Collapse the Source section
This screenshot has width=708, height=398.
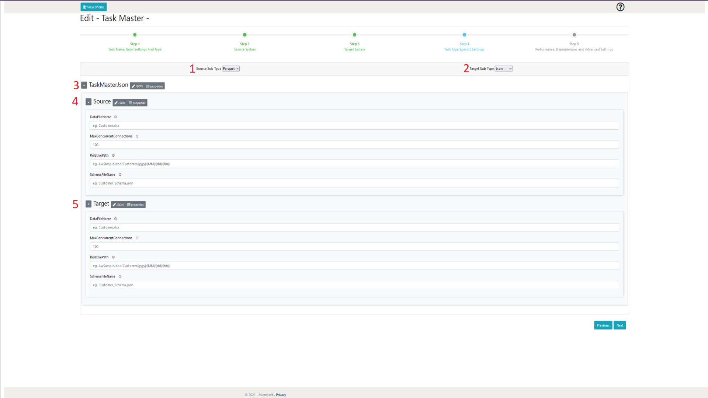coord(88,102)
